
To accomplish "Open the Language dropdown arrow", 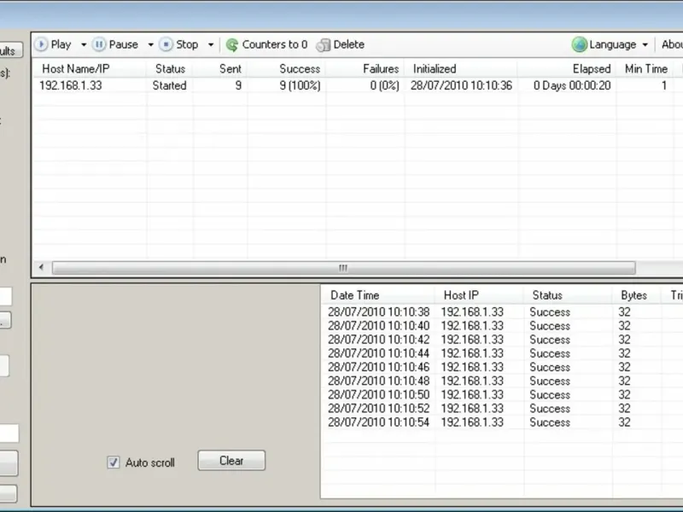I will tap(645, 44).
